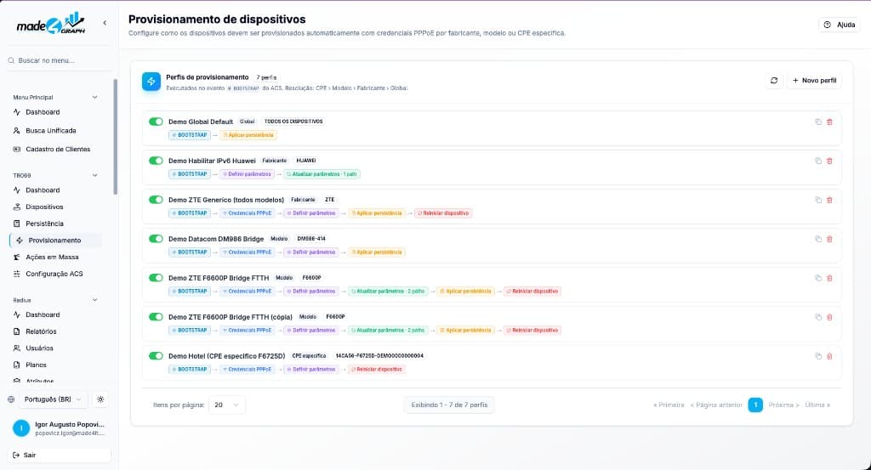
Task: Copy the Demo Datacom DM986 Bridge profile
Action: click(x=818, y=239)
